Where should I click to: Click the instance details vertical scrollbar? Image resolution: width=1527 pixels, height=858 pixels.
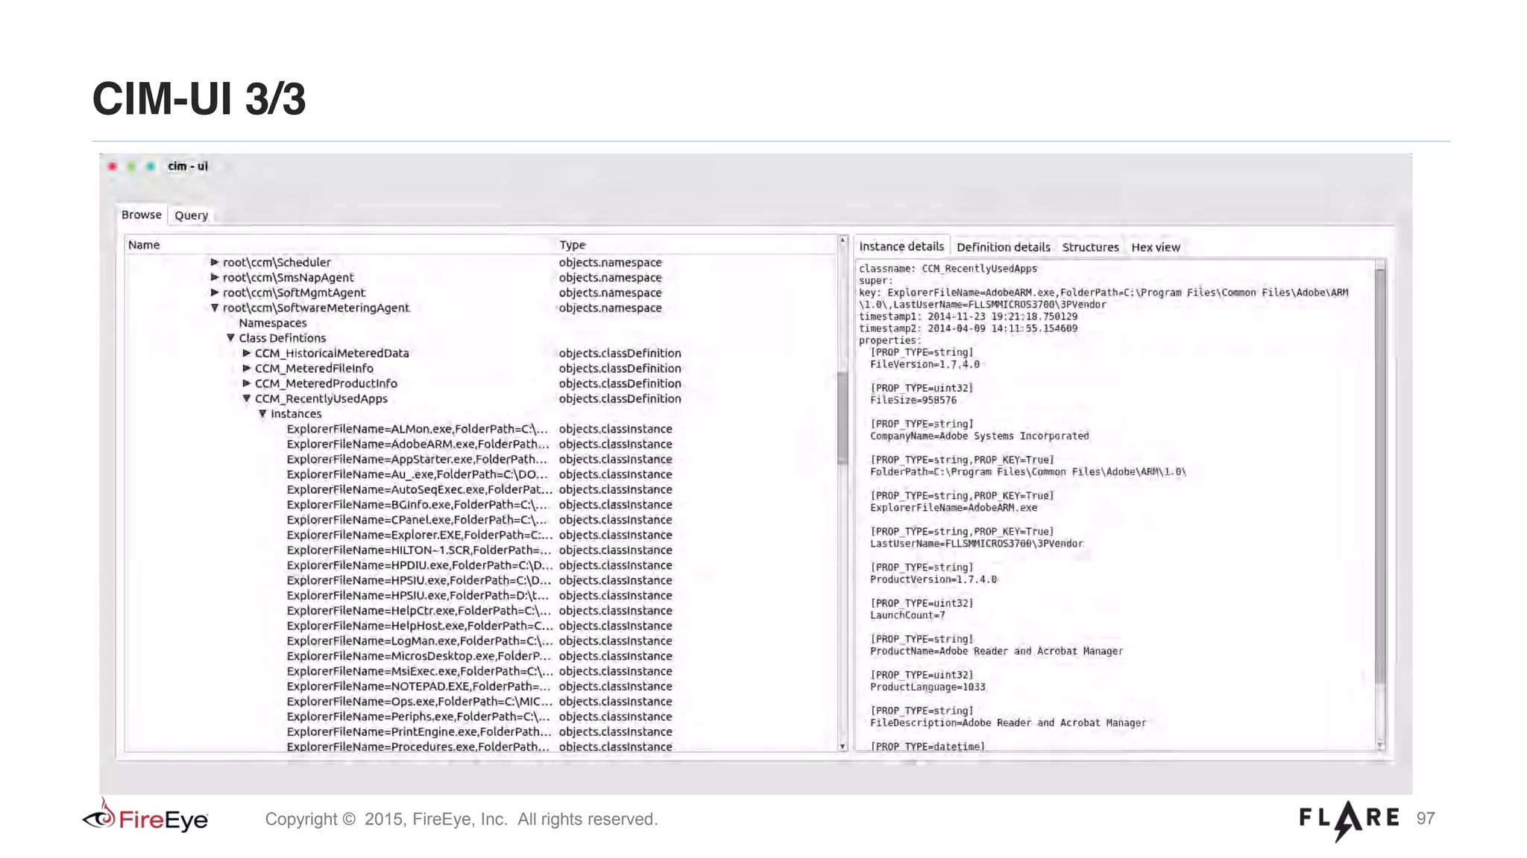[1380, 477]
